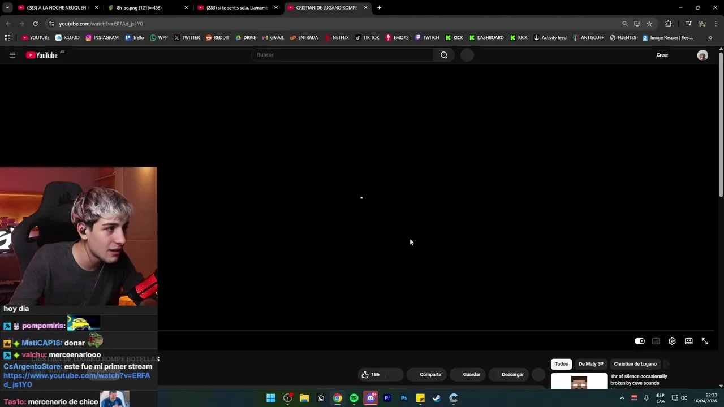Open the Activity feed bookmark
Image resolution: width=724 pixels, height=407 pixels.
coord(550,38)
